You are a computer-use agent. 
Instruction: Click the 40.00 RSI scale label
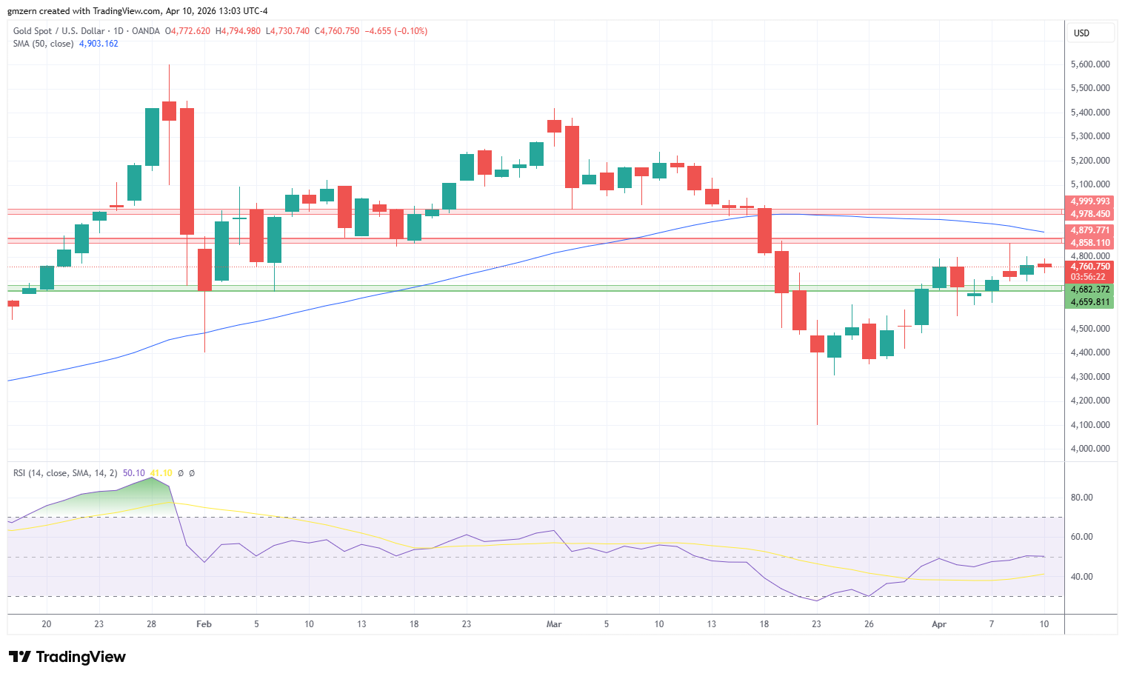tap(1082, 577)
